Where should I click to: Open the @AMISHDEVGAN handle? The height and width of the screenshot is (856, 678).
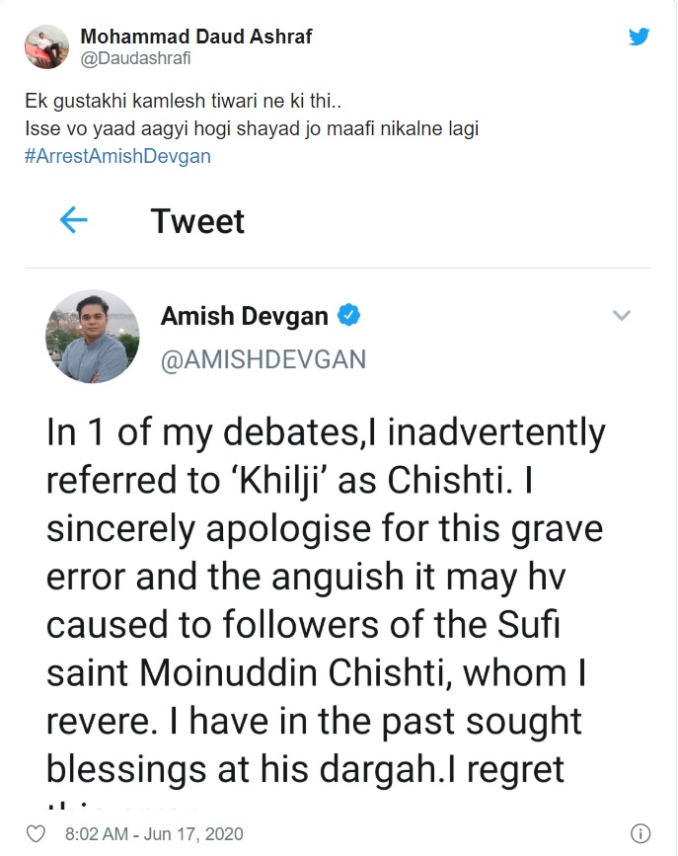pos(264,359)
